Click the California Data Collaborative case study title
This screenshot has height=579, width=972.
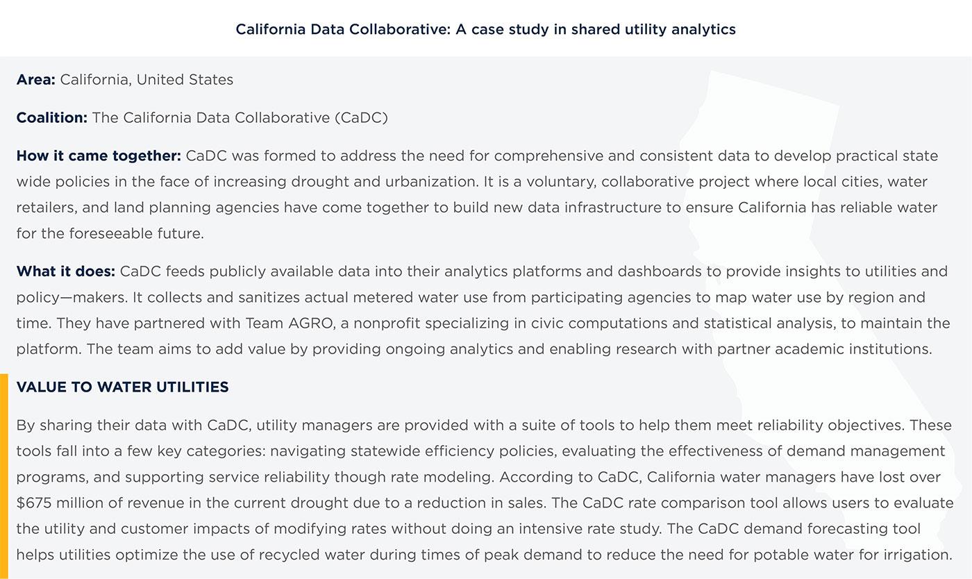coord(485,29)
